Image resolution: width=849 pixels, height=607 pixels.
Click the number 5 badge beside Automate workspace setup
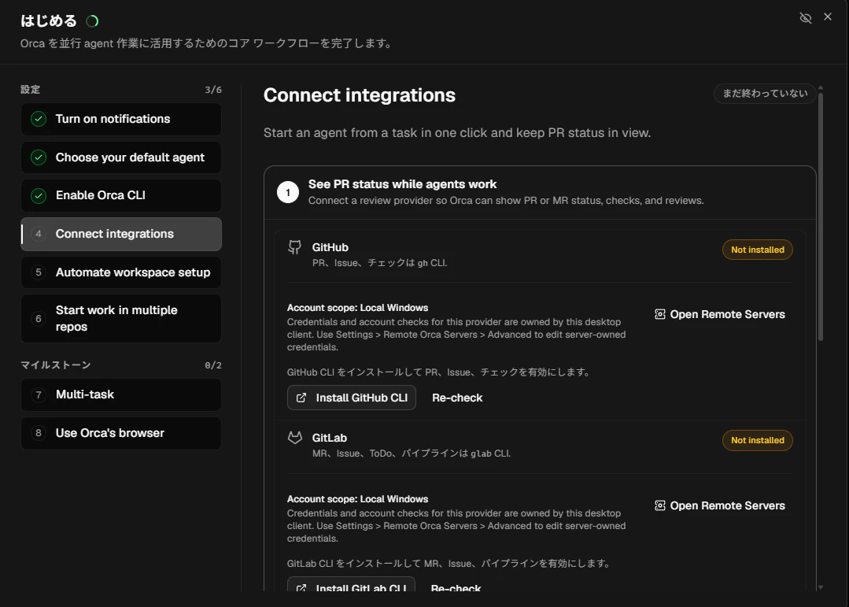(x=39, y=272)
